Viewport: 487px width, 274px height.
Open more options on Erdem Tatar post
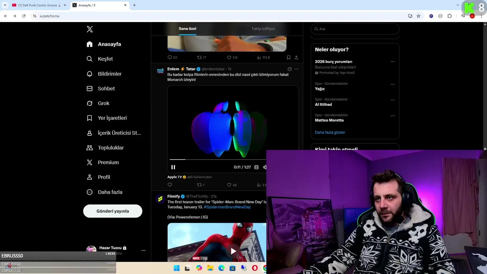point(296,69)
